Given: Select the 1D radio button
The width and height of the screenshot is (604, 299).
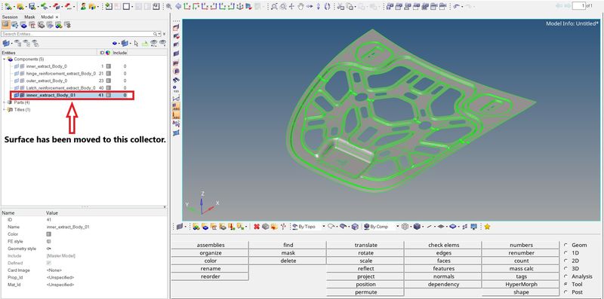Looking at the screenshot, I should [565, 253].
